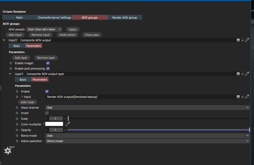Click the Add layer button
The width and height of the screenshot is (254, 165).
point(21,58)
